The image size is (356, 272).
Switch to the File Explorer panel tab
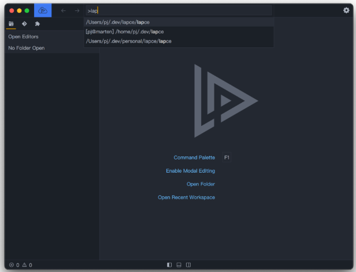pyautogui.click(x=11, y=24)
